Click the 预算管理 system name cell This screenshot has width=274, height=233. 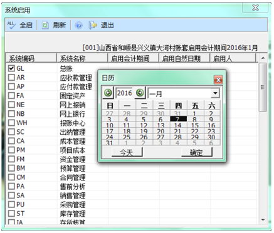pos(73,168)
